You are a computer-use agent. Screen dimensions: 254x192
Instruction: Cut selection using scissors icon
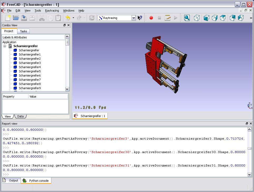42,18
